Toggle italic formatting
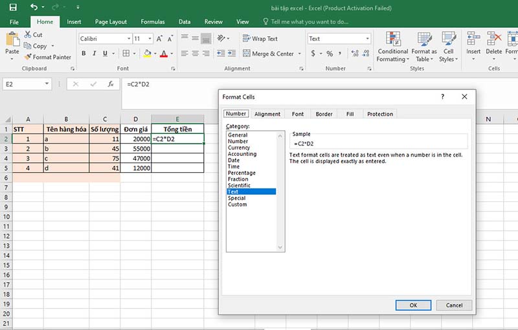518x330 pixels. pos(94,53)
